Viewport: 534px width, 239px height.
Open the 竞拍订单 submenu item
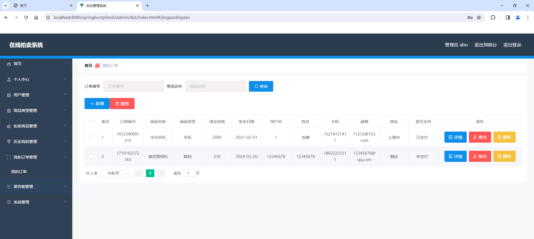pos(36,172)
